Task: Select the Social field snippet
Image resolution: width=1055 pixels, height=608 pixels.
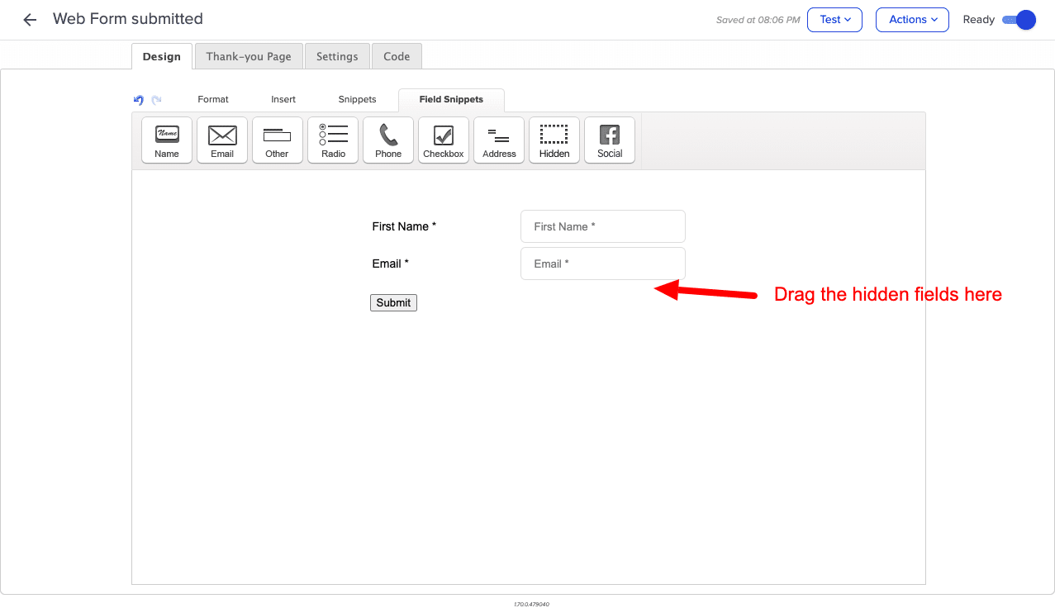Action: pyautogui.click(x=609, y=140)
